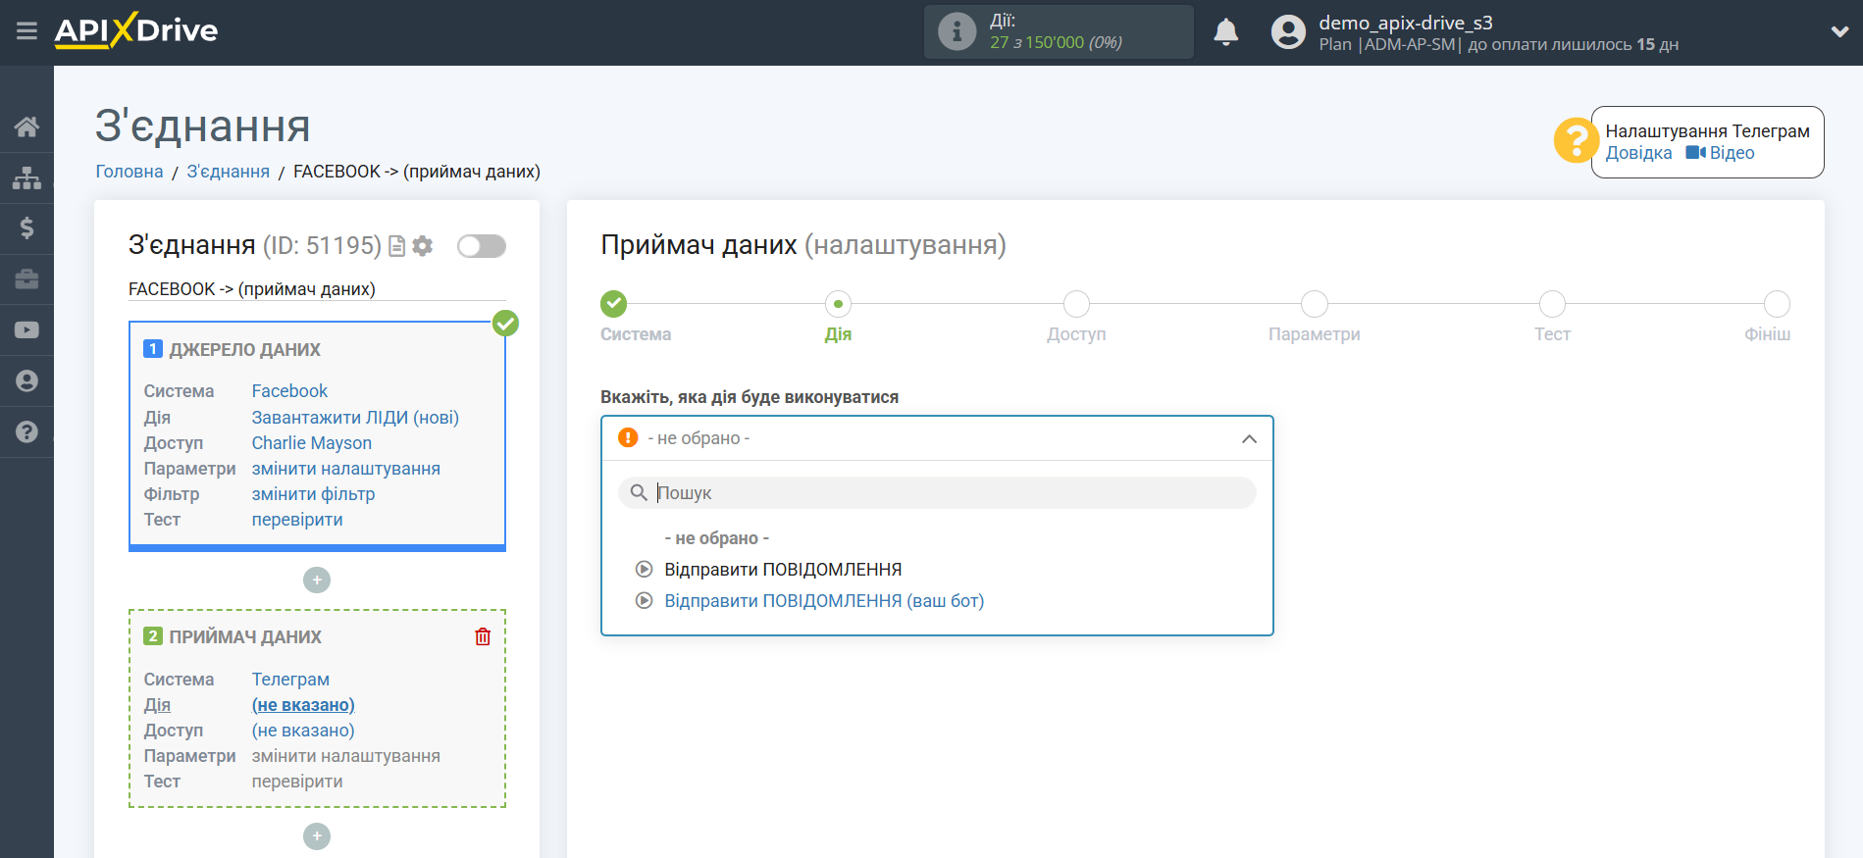This screenshot has width=1863, height=858.
Task: Select Відправити ПОВІДОМЛЕННЯ option
Action: tap(783, 570)
